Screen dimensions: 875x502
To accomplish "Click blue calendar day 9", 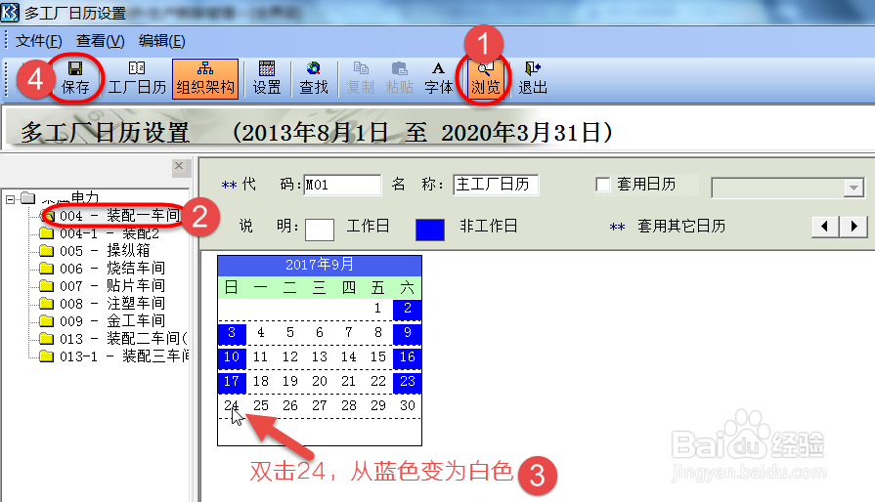I will pyautogui.click(x=408, y=333).
